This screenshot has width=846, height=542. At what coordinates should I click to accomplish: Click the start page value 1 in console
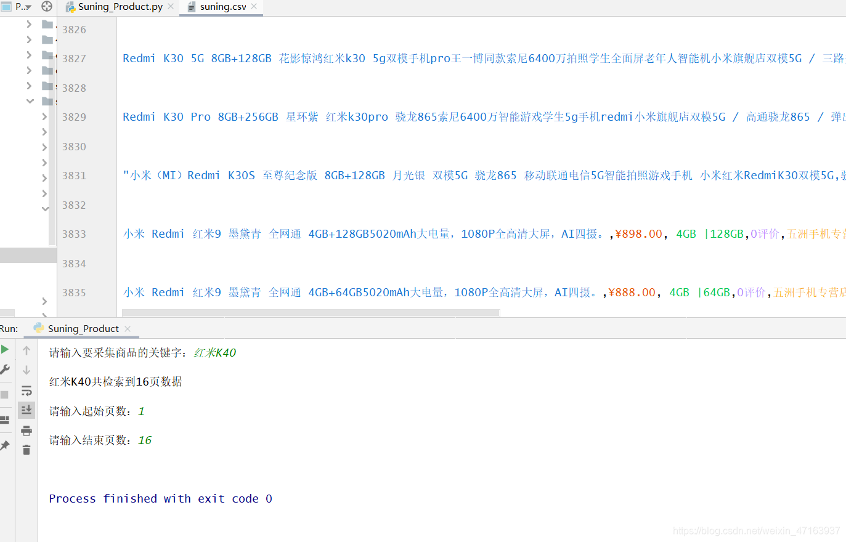(x=141, y=411)
